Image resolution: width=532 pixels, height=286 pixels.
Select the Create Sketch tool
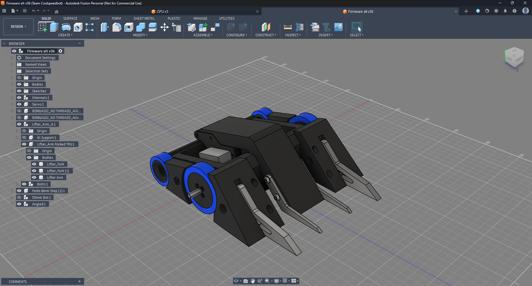point(42,27)
